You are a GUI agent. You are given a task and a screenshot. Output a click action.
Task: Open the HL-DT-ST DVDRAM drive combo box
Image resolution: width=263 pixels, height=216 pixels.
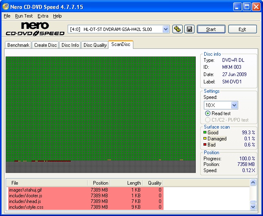119,29
